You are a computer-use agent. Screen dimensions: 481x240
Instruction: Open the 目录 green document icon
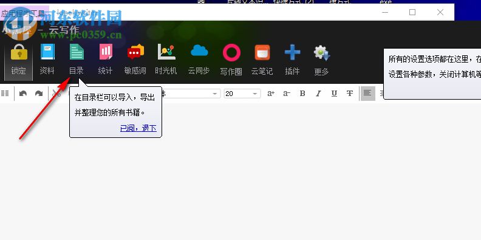77,52
